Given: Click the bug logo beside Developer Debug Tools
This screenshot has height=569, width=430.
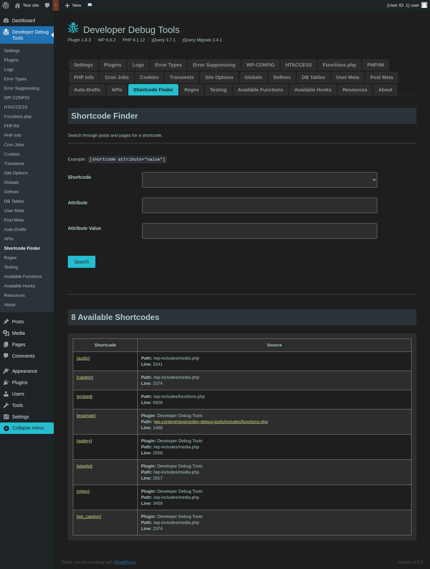Looking at the screenshot, I should 73,28.
